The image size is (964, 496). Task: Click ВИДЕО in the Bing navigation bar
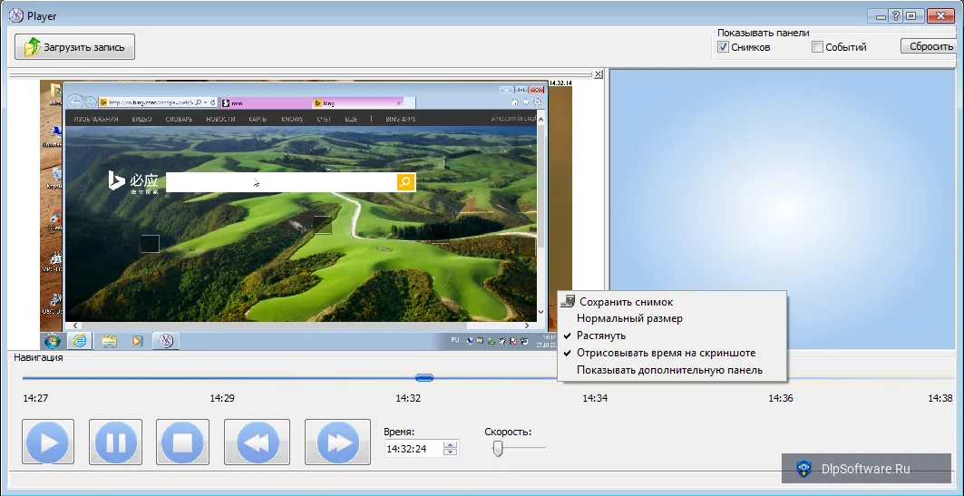pos(142,119)
